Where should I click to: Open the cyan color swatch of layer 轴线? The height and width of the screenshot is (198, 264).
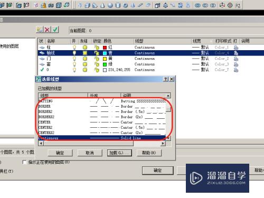tap(105, 53)
